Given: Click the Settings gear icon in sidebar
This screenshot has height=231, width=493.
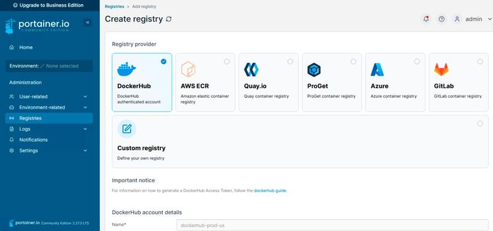Looking at the screenshot, I should (12, 150).
